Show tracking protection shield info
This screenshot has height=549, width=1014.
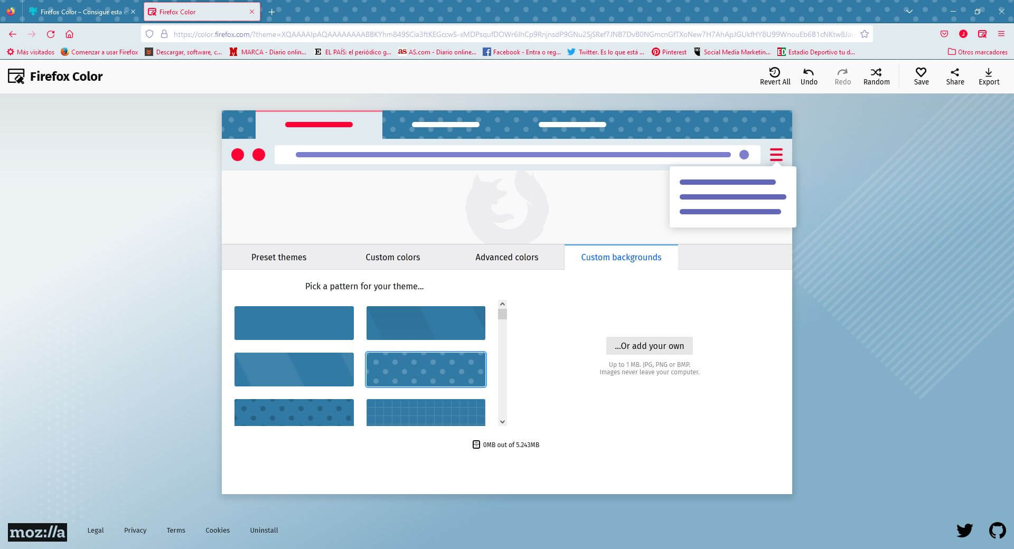point(149,34)
